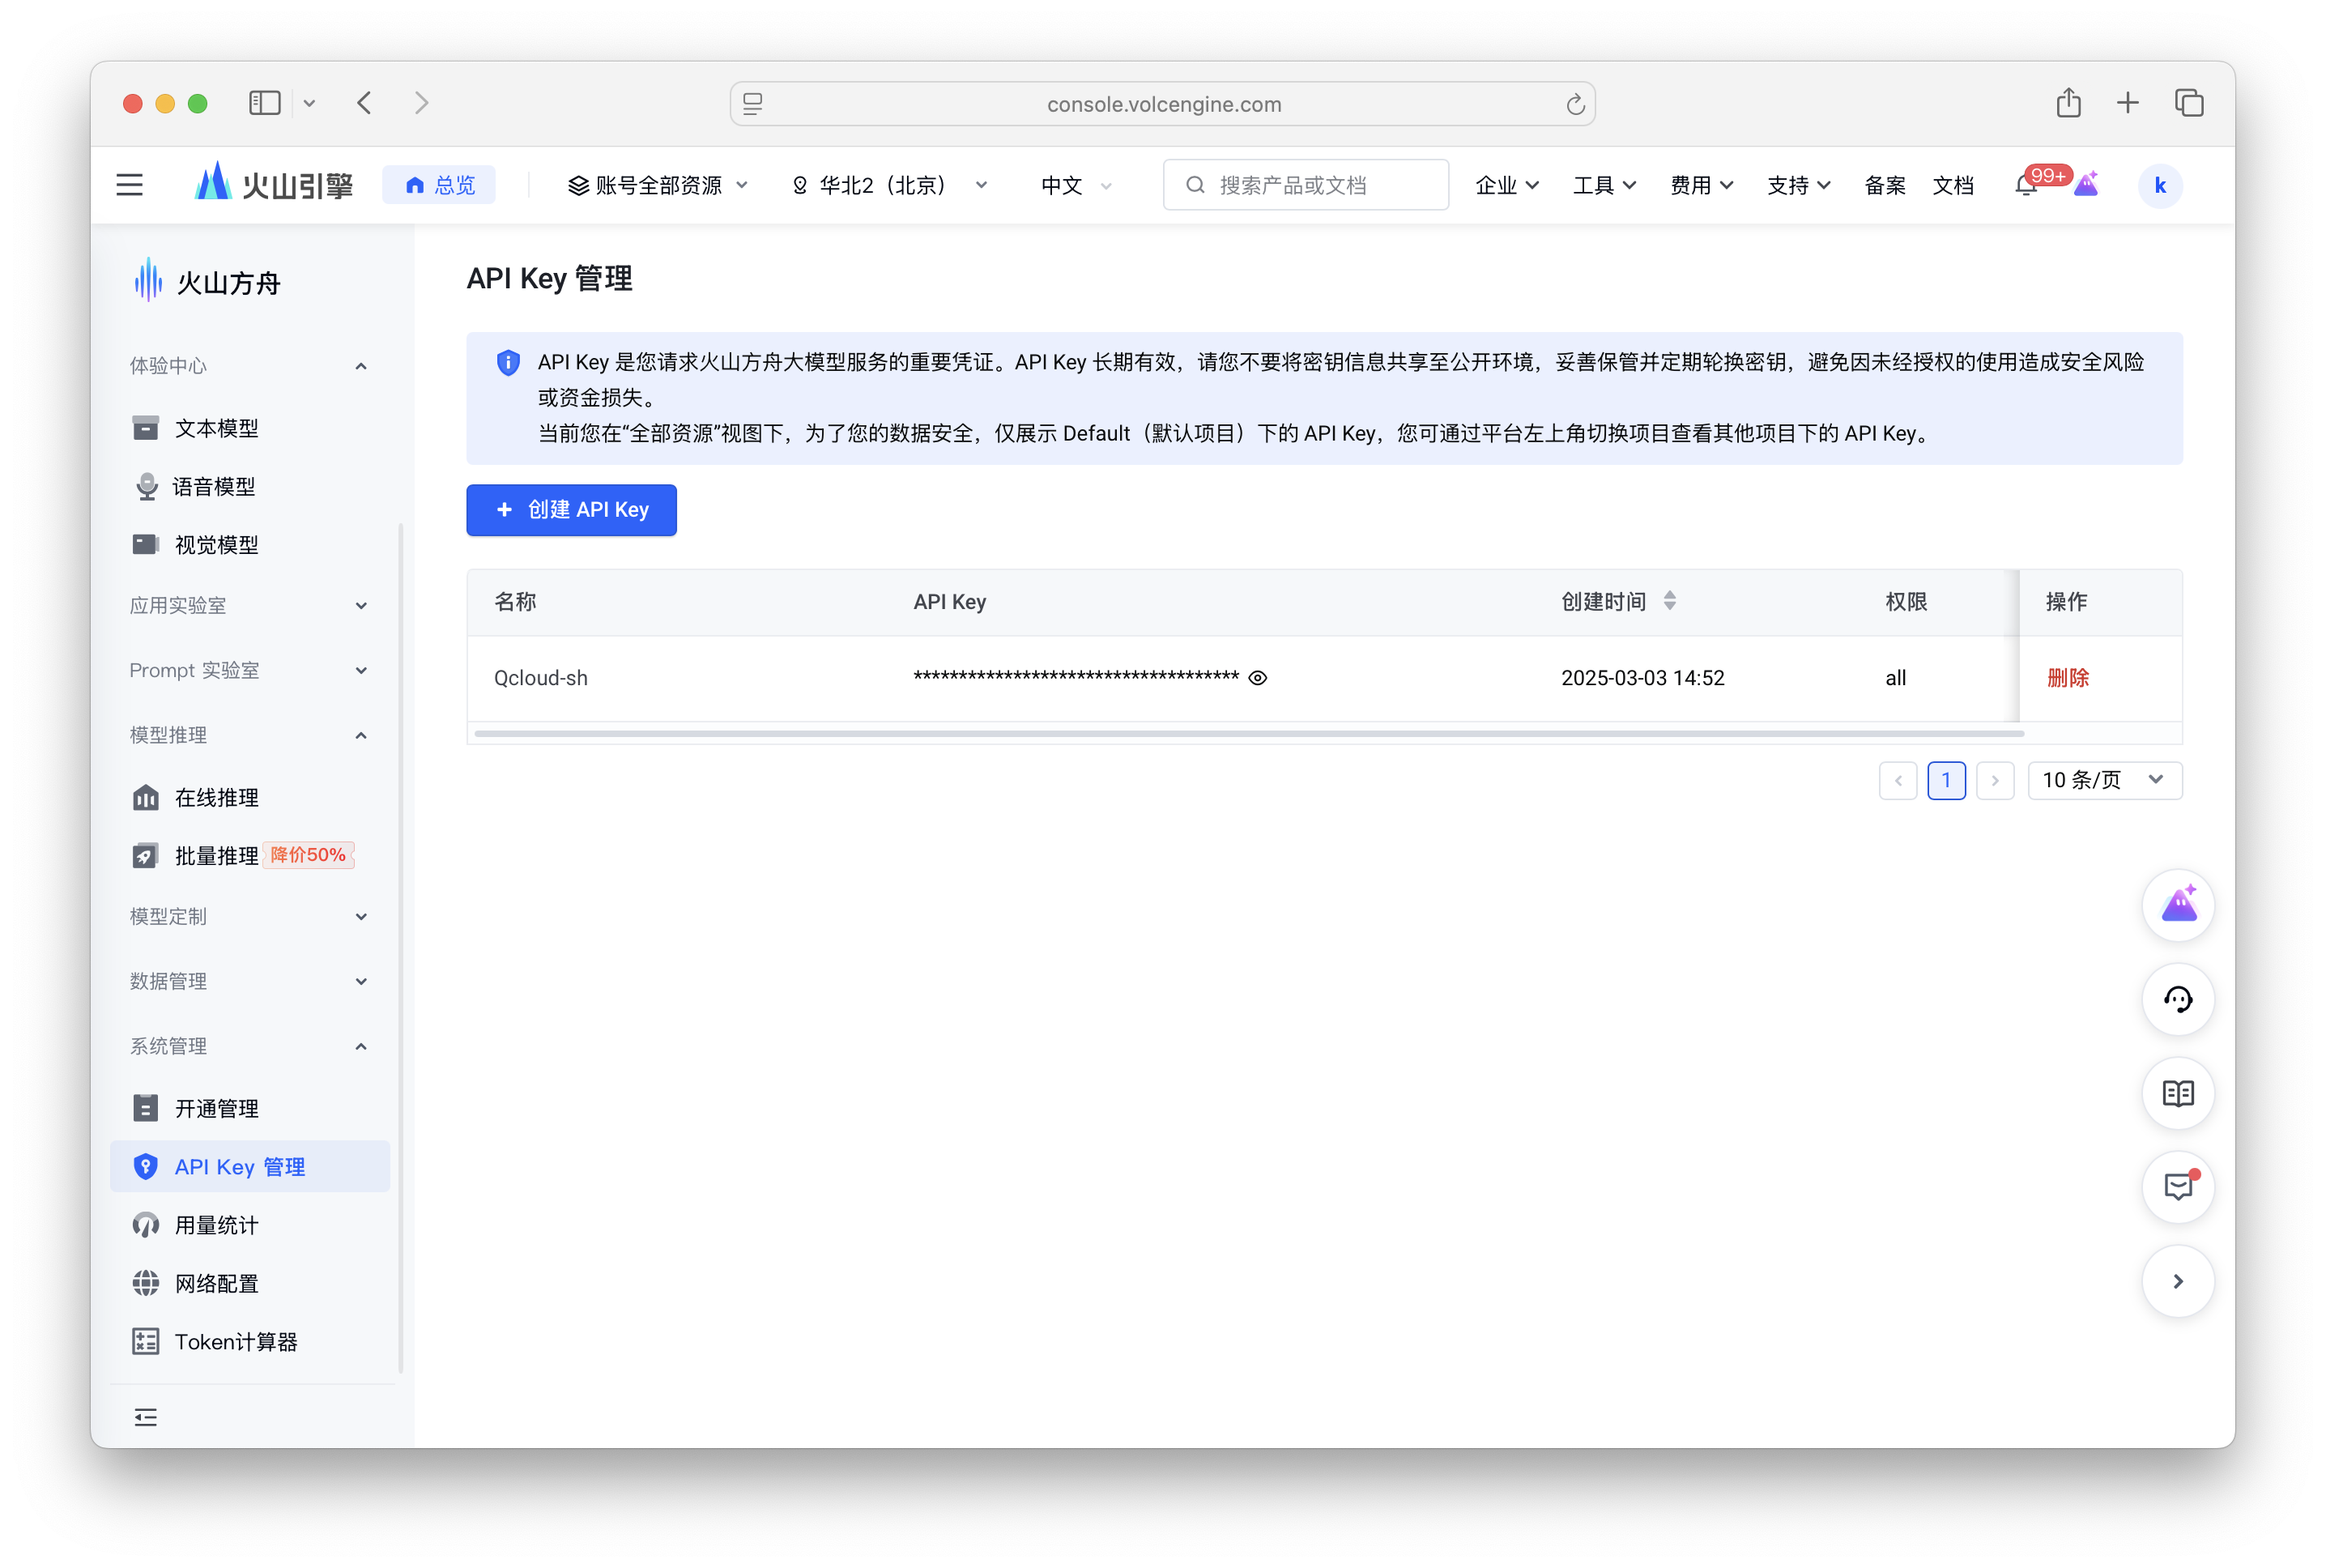
Task: Open the 支持 menu
Action: coord(1797,184)
